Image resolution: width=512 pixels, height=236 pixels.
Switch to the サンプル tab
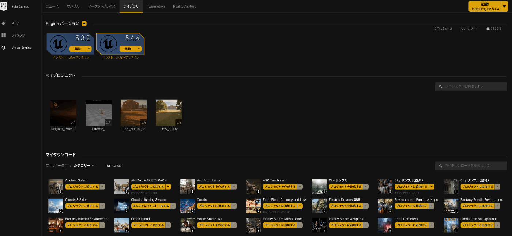(73, 7)
